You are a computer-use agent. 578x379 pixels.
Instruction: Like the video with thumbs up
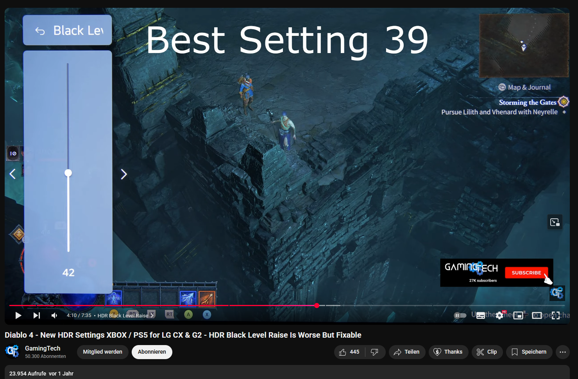click(x=349, y=352)
